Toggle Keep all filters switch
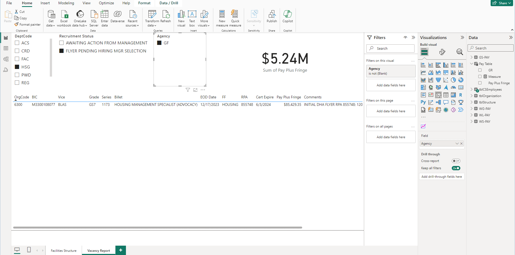The image size is (515, 255). [456, 168]
